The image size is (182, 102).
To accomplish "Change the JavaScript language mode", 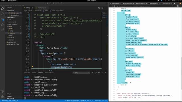I will [98, 101].
